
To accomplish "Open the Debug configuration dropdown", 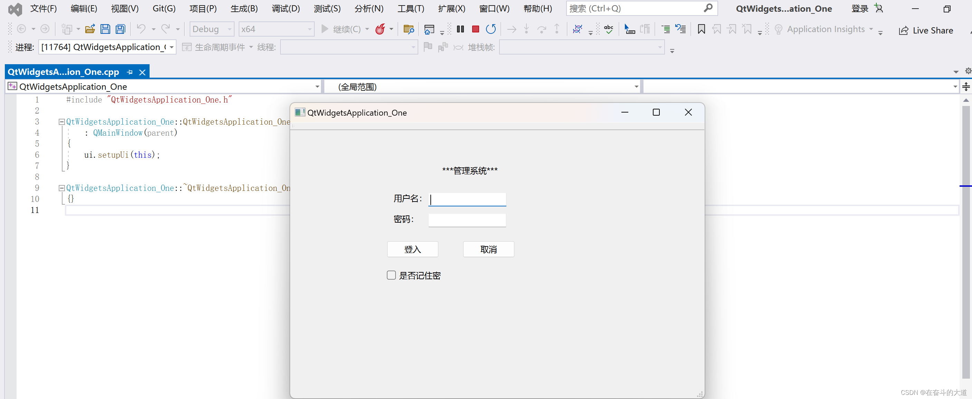I will 229,29.
